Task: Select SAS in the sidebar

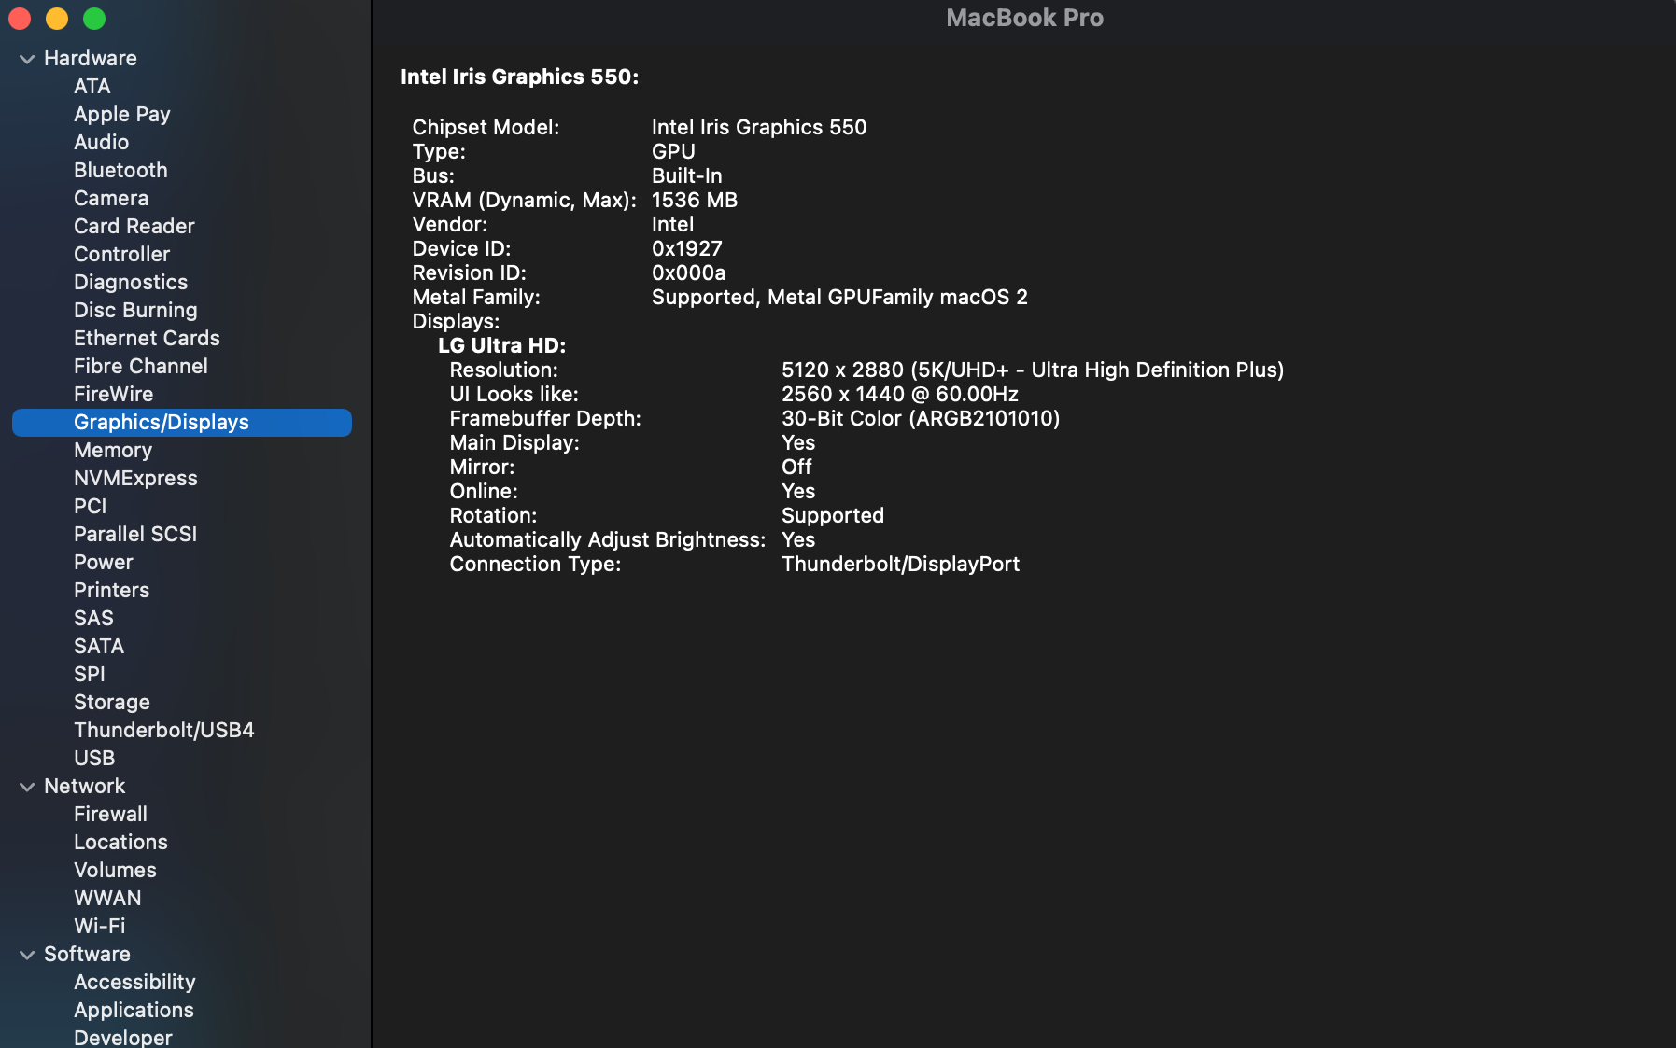Action: click(94, 618)
